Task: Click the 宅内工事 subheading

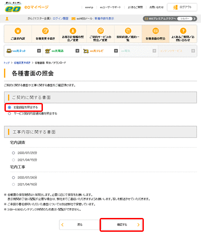Action: (17, 167)
